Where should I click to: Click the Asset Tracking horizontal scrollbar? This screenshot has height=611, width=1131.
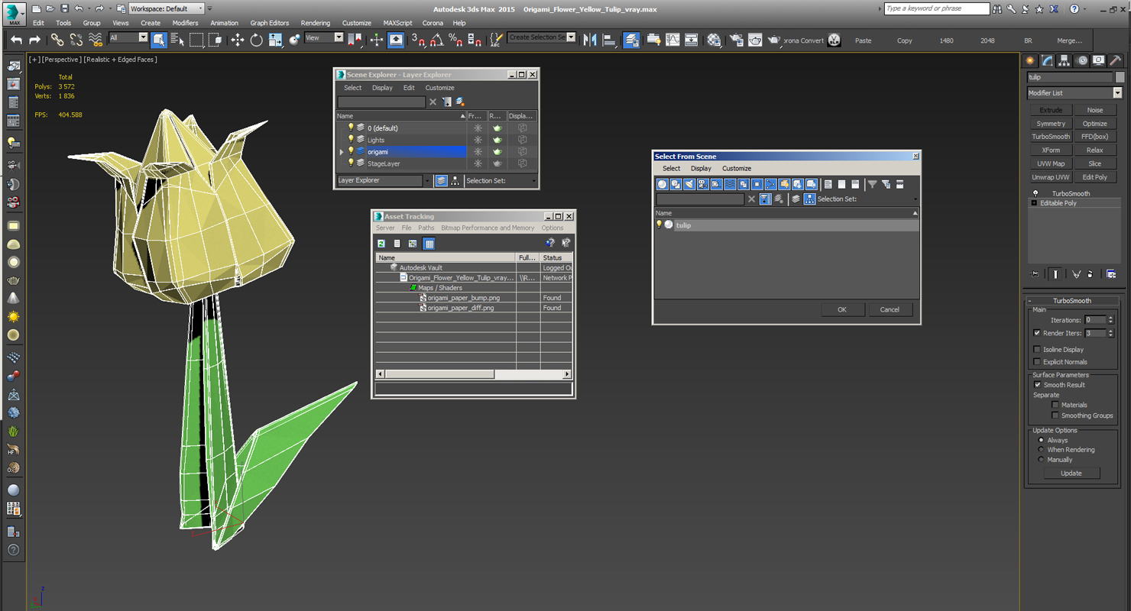coord(473,374)
